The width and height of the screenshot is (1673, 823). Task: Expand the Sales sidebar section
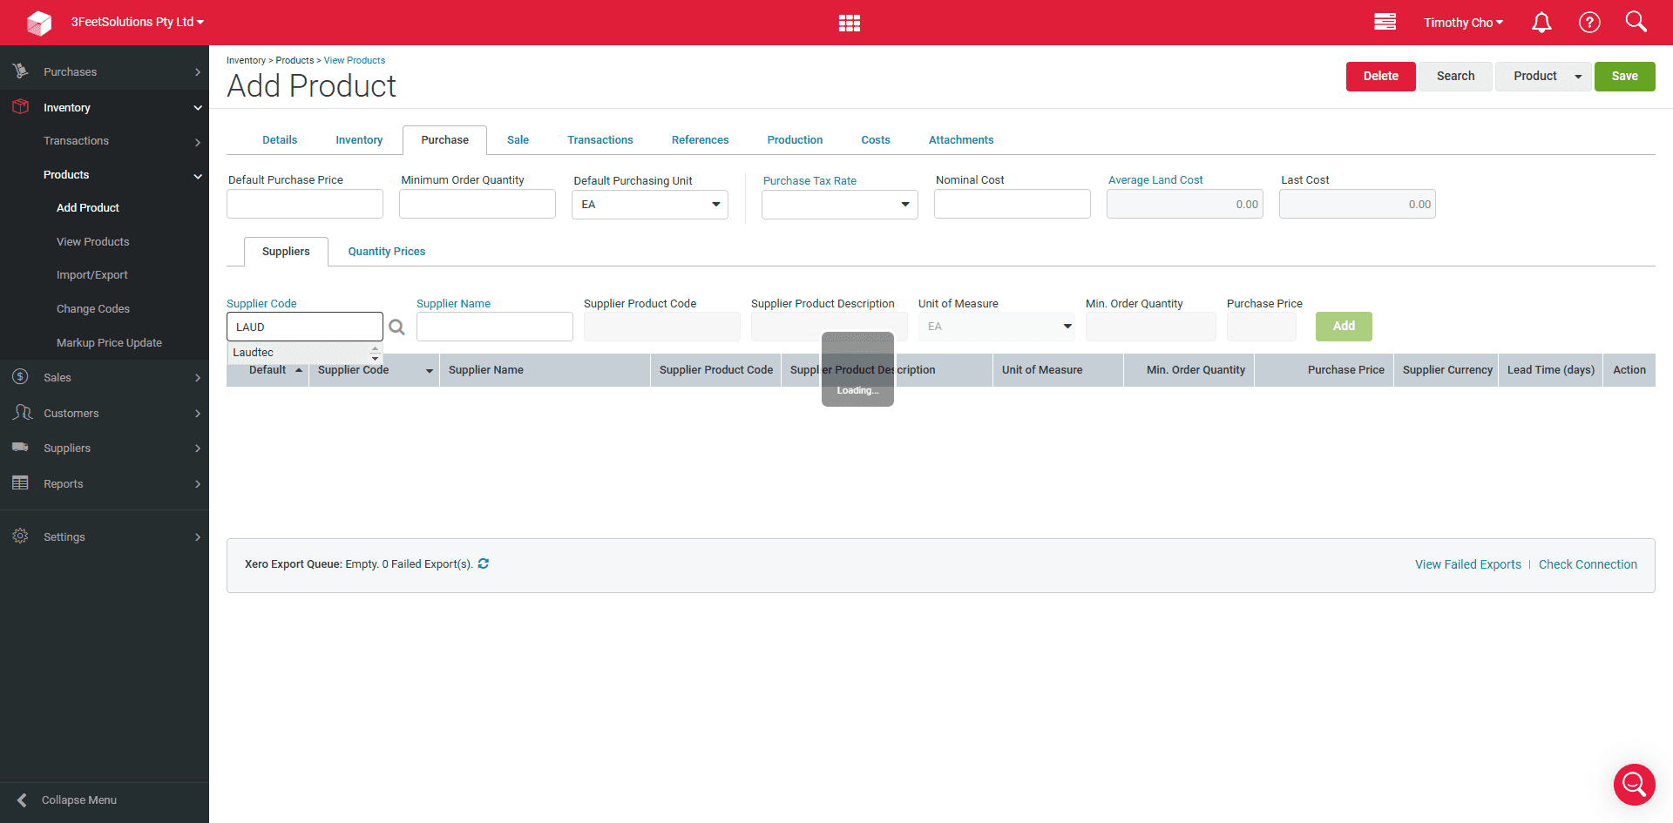click(x=105, y=378)
